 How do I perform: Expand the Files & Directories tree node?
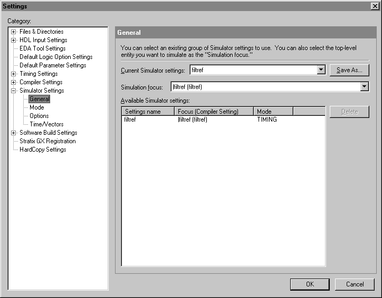[14, 32]
